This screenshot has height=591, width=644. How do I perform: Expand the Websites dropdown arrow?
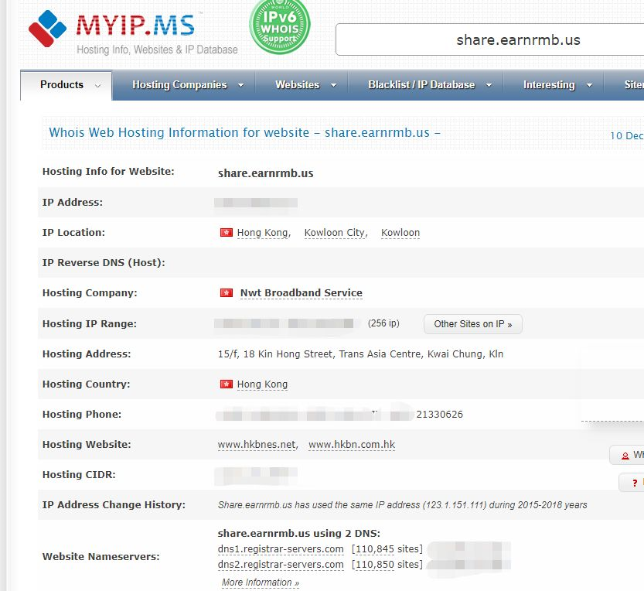tap(333, 86)
